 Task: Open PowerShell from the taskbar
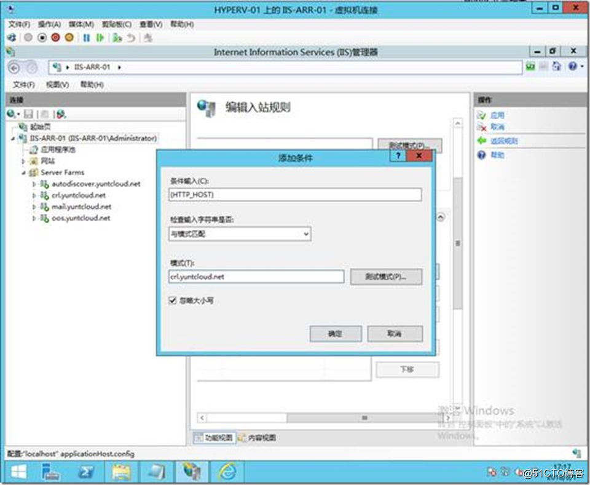(86, 472)
